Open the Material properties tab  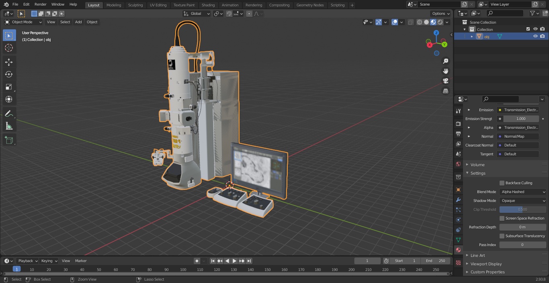(x=458, y=250)
